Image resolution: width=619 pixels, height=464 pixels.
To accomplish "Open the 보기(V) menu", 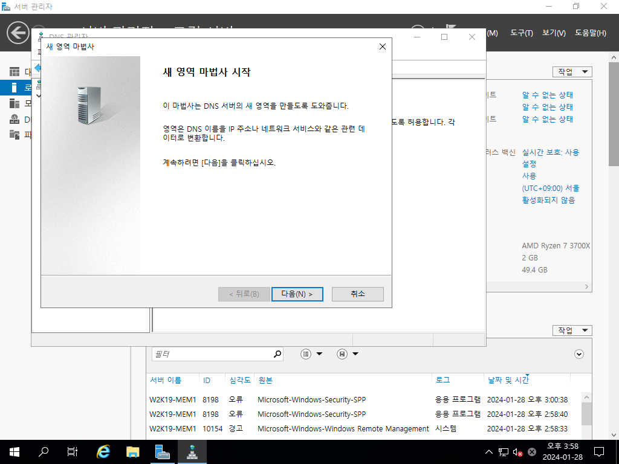I will (554, 33).
